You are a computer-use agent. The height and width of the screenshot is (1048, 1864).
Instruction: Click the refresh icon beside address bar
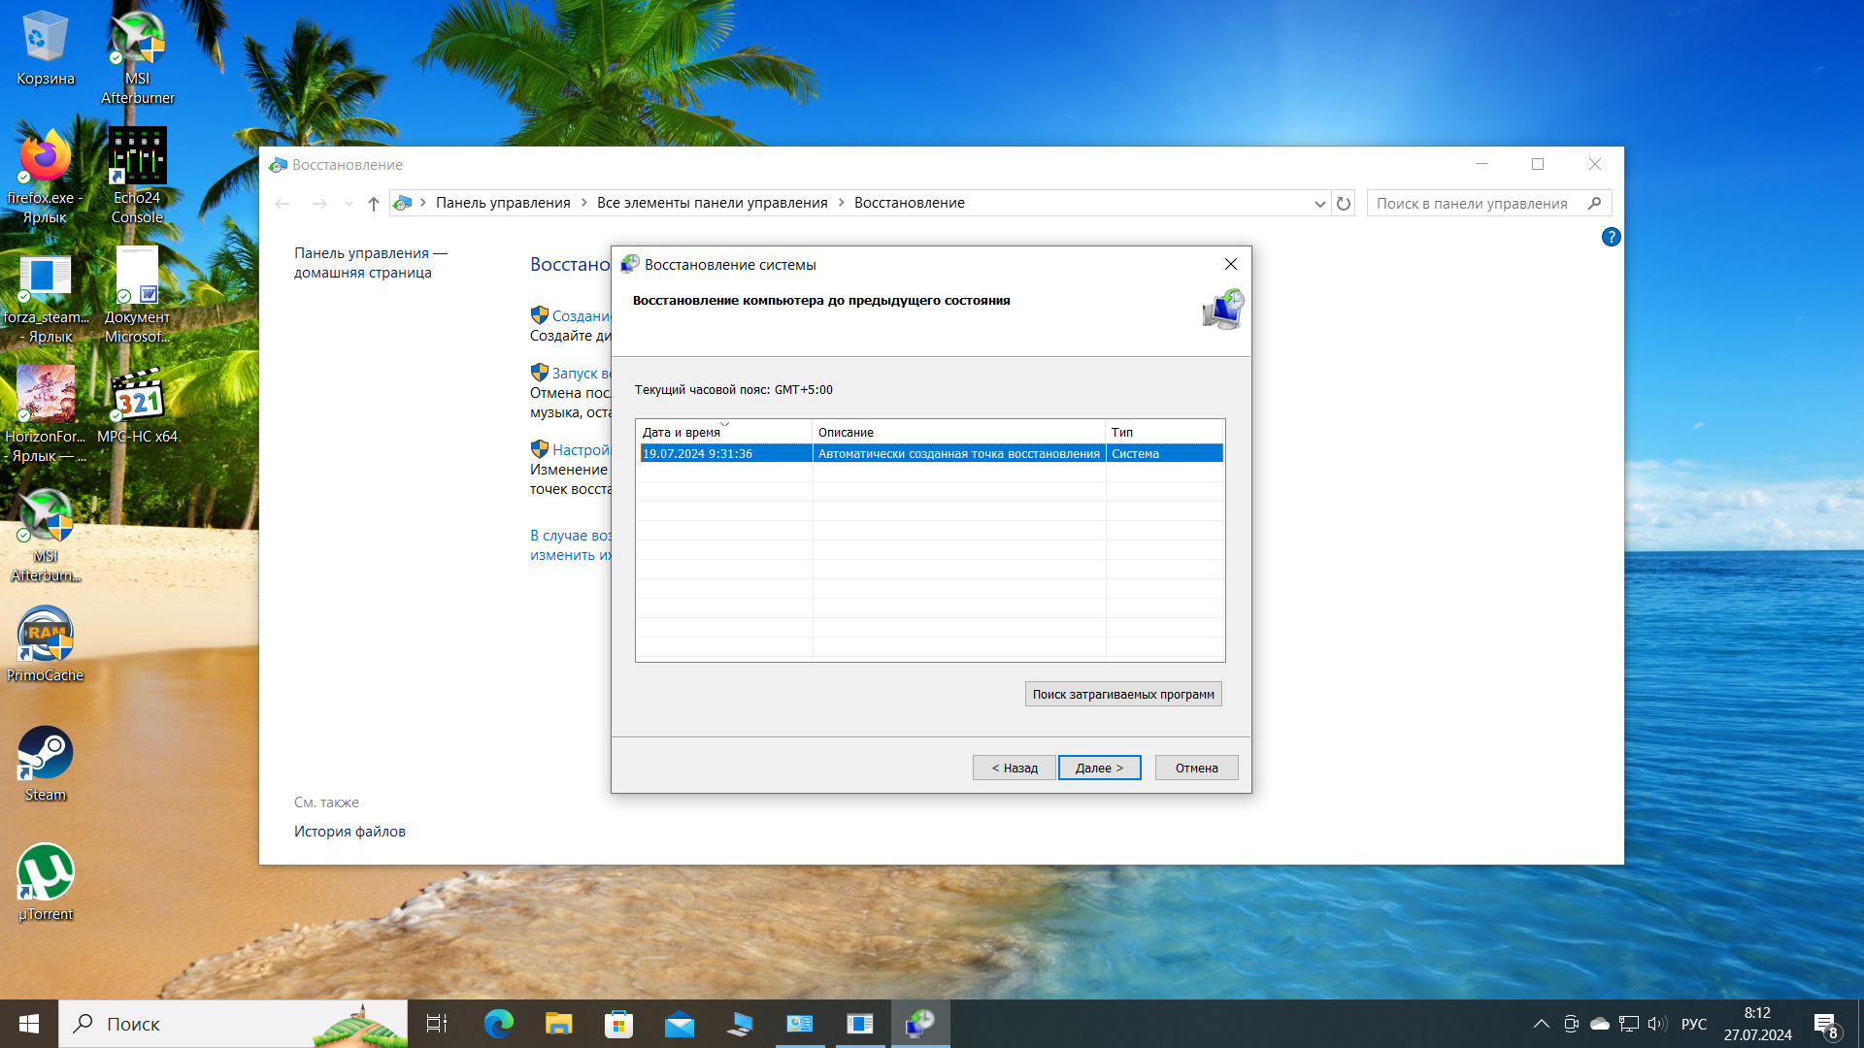click(x=1344, y=204)
